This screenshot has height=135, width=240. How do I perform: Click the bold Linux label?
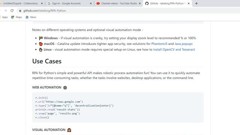click(48, 49)
